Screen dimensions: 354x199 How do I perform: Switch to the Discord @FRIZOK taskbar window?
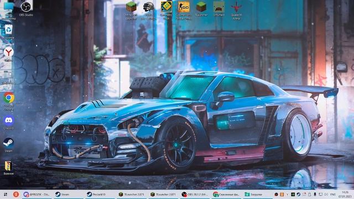pos(37,194)
